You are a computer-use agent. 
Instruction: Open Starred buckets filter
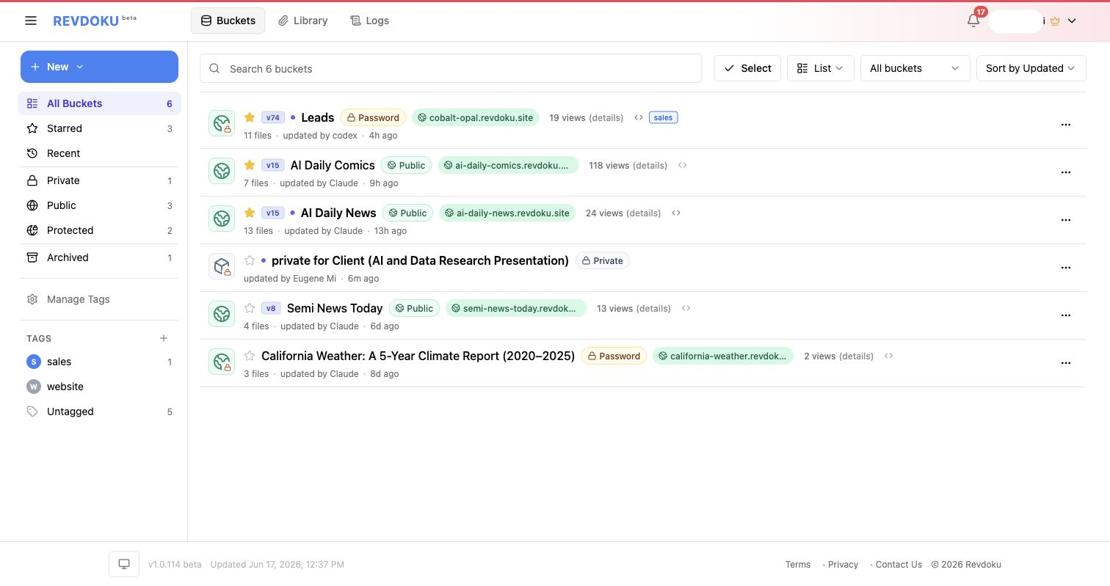(x=99, y=128)
